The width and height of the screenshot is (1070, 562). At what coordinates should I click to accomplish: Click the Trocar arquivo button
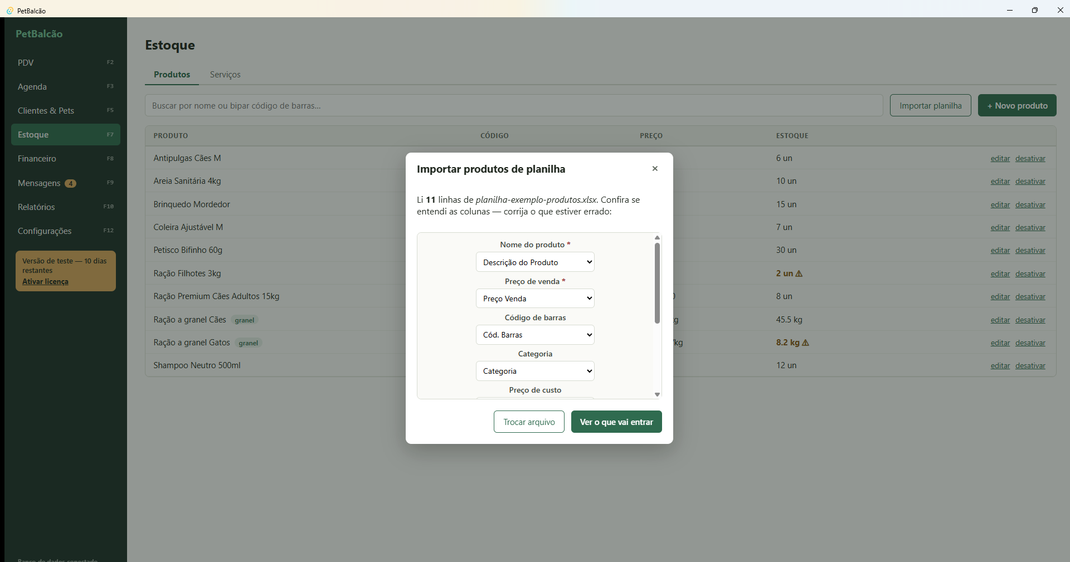click(x=529, y=422)
